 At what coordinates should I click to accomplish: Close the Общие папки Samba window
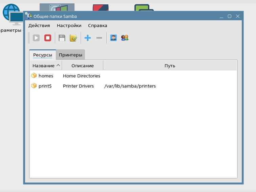pyautogui.click(x=238, y=16)
